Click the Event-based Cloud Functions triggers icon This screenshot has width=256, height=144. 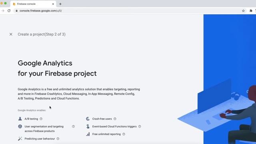[x=88, y=126]
